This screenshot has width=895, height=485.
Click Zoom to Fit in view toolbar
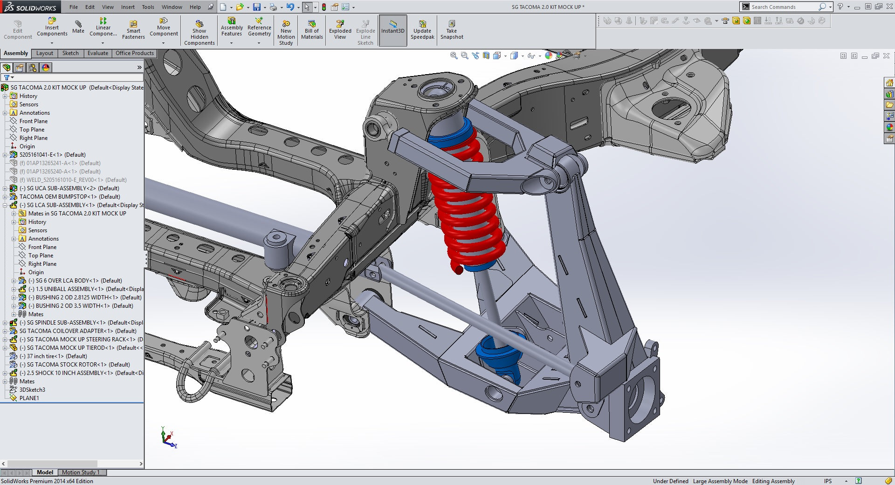pyautogui.click(x=454, y=55)
